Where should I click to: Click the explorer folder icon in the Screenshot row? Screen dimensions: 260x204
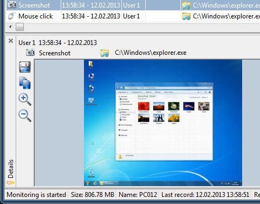186,5
